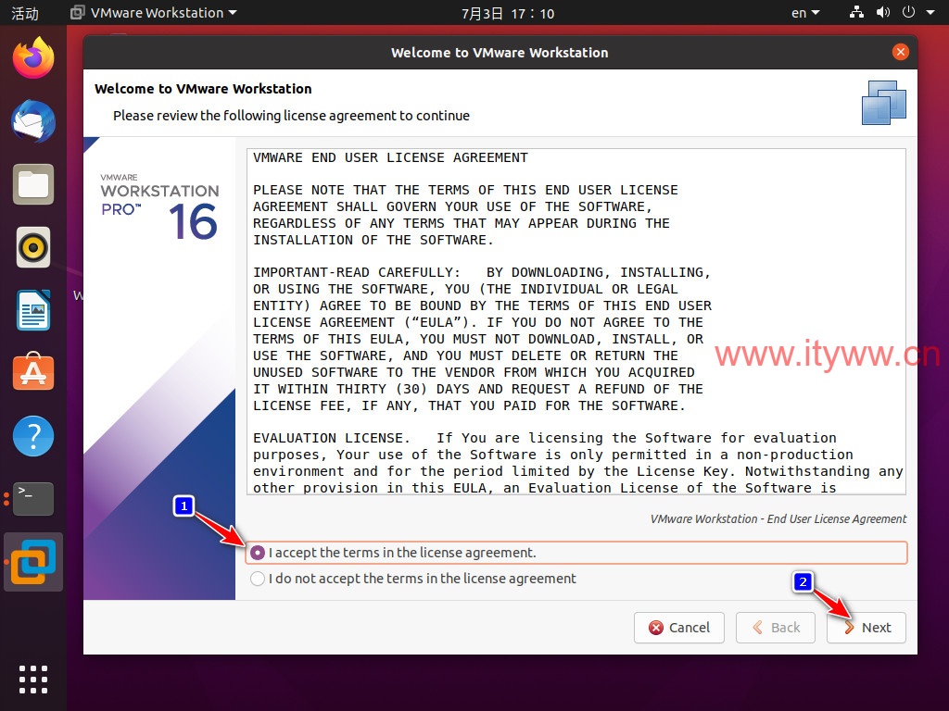Image resolution: width=949 pixels, height=711 pixels.
Task: Select I accept the terms radio button
Action: (x=258, y=553)
